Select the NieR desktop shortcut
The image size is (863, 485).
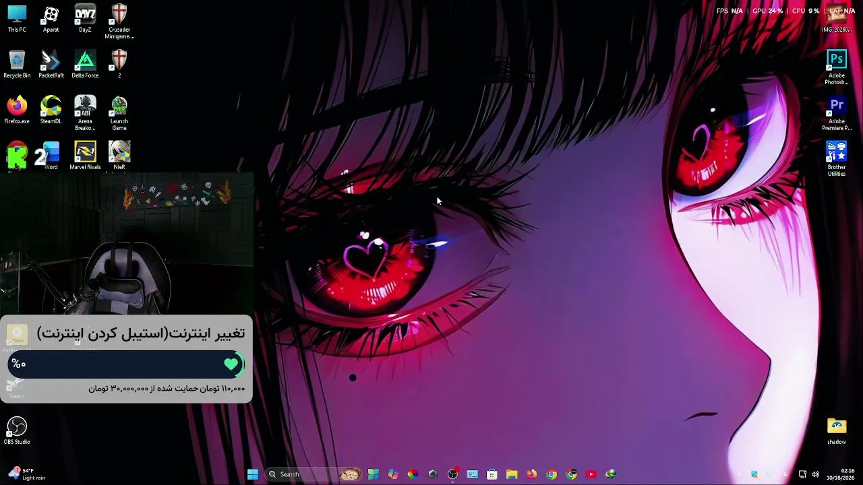119,156
